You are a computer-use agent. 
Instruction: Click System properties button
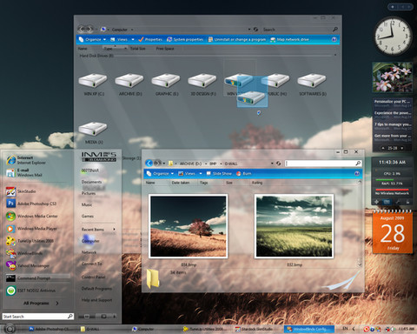point(185,39)
